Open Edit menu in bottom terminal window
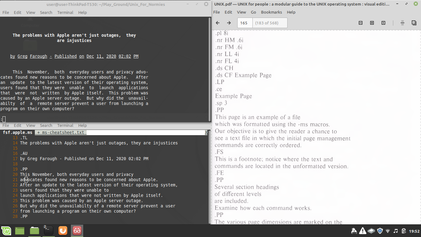 coord(18,125)
